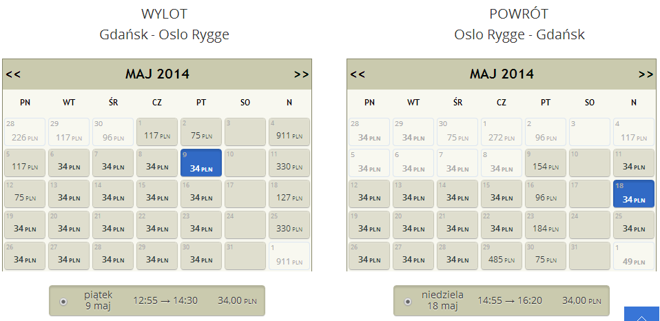Viewport: 660px width, 321px height.
Task: Click highlighted May 9 departure cell
Action: [x=201, y=163]
